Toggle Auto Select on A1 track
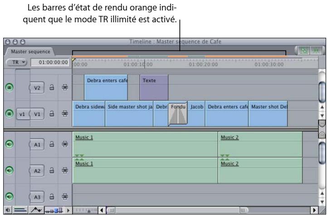This screenshot has height=215, width=328. pos(65,144)
